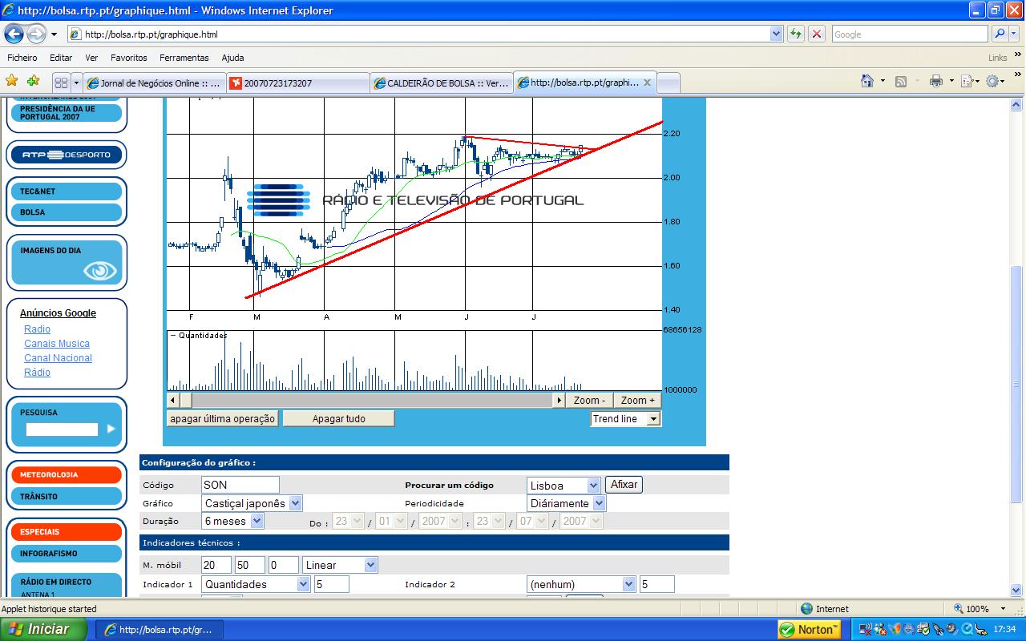Click the Zoom + chart button

(637, 400)
